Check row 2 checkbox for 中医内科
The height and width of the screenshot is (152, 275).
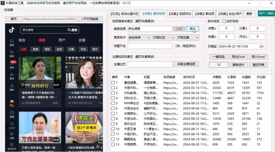113,88
